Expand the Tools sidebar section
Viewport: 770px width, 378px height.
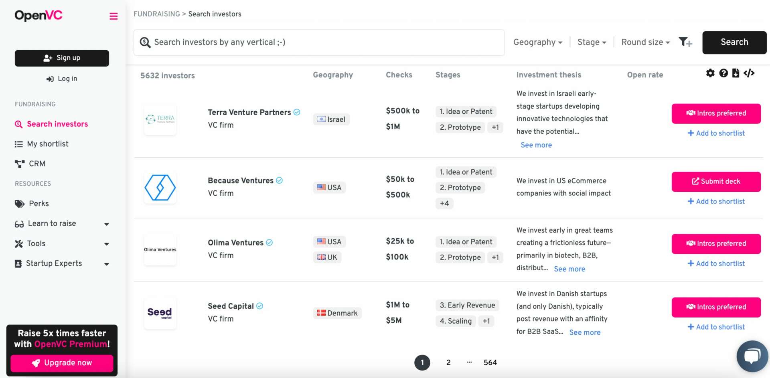tap(62, 243)
